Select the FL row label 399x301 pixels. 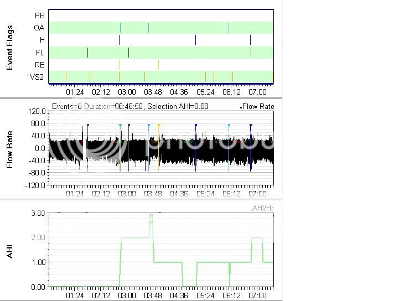point(40,52)
